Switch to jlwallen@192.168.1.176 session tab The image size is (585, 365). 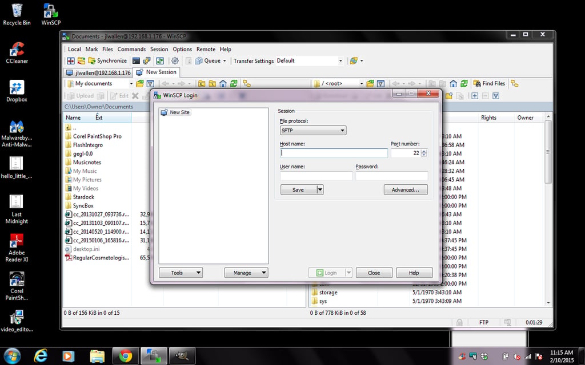pyautogui.click(x=98, y=72)
